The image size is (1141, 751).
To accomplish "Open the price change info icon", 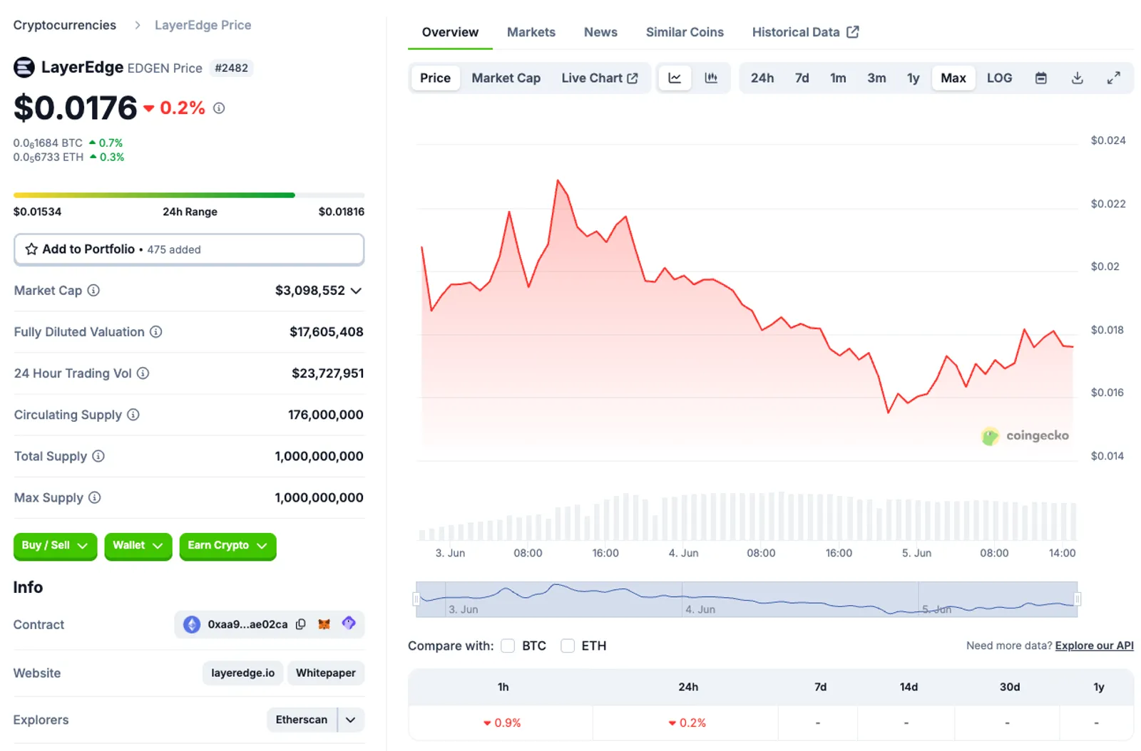I will (219, 108).
